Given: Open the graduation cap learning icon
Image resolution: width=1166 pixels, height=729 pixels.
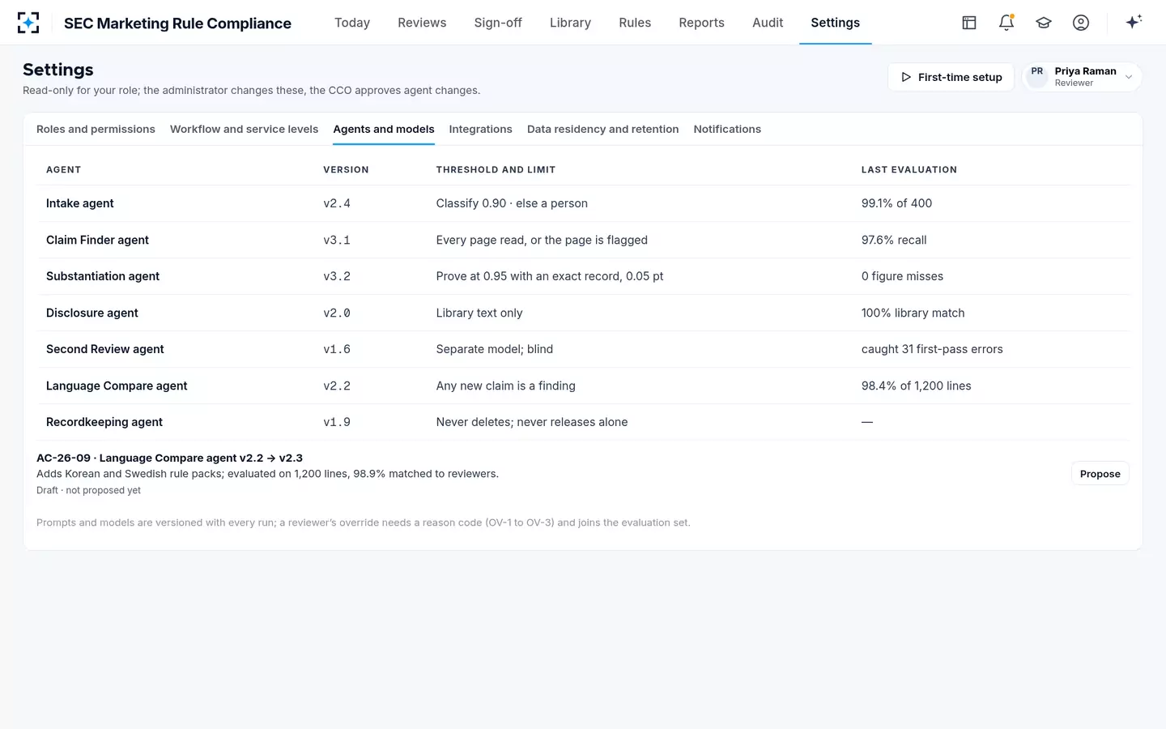Looking at the screenshot, I should point(1044,23).
